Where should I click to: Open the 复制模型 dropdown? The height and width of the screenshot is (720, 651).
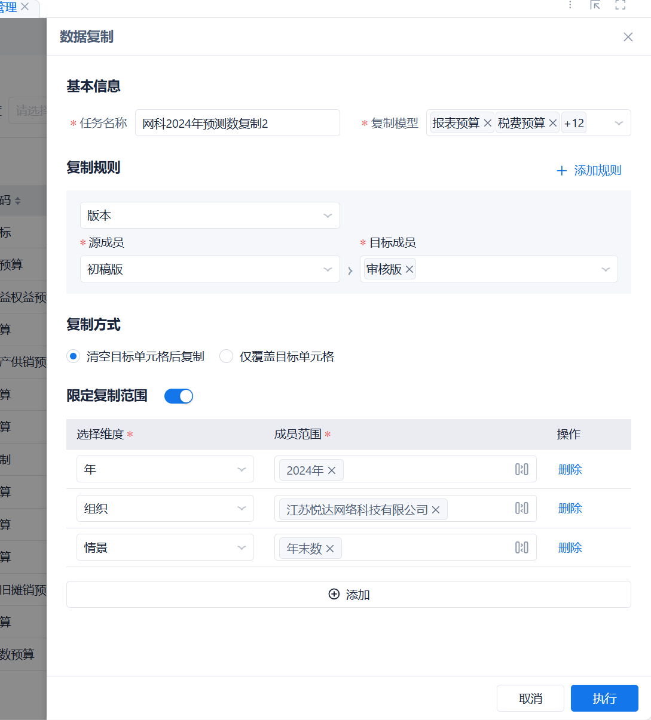click(618, 122)
